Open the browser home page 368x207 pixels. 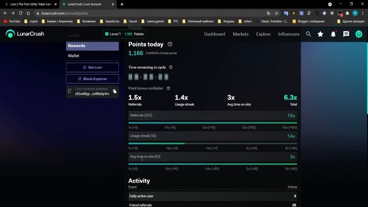[x=28, y=13]
